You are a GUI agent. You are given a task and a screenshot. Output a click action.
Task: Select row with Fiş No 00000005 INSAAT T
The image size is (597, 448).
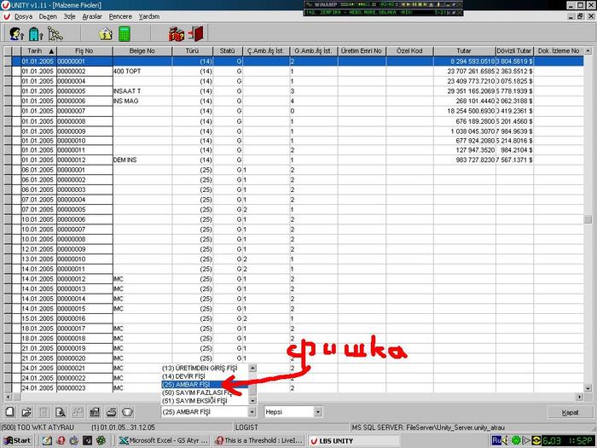click(x=85, y=90)
